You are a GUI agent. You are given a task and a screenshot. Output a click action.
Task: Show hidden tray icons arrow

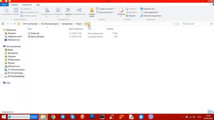[x=183, y=117]
